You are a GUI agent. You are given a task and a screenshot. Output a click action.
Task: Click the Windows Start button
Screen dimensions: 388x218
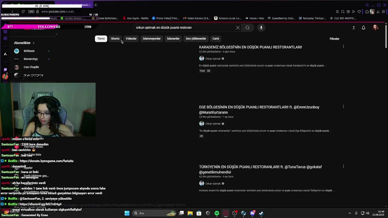pyautogui.click(x=127, y=213)
